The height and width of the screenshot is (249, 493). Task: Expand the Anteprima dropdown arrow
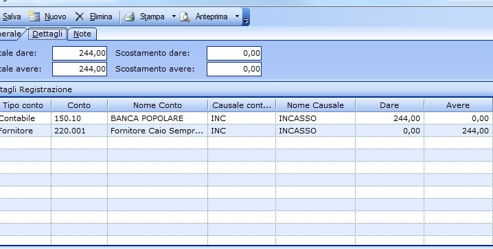[238, 16]
